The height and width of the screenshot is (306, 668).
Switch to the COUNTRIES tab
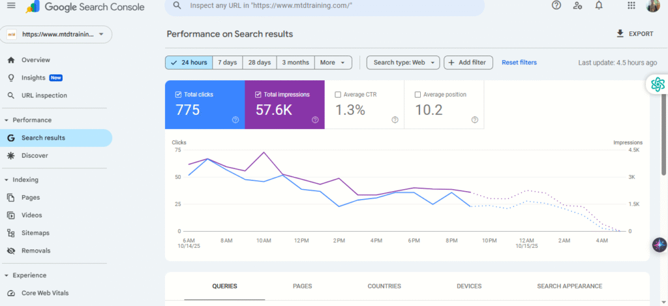click(384, 286)
